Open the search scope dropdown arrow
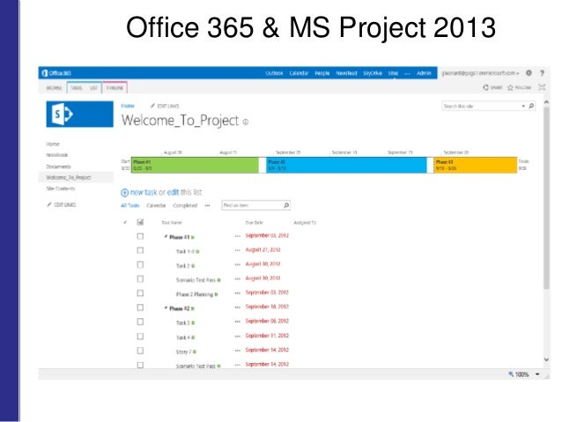 tap(523, 106)
